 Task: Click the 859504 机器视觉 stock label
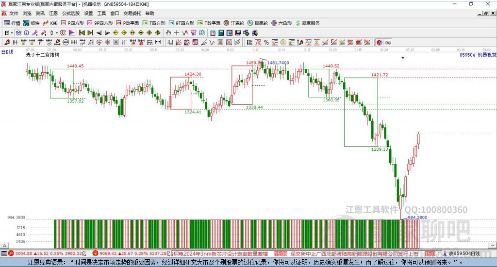click(x=478, y=55)
